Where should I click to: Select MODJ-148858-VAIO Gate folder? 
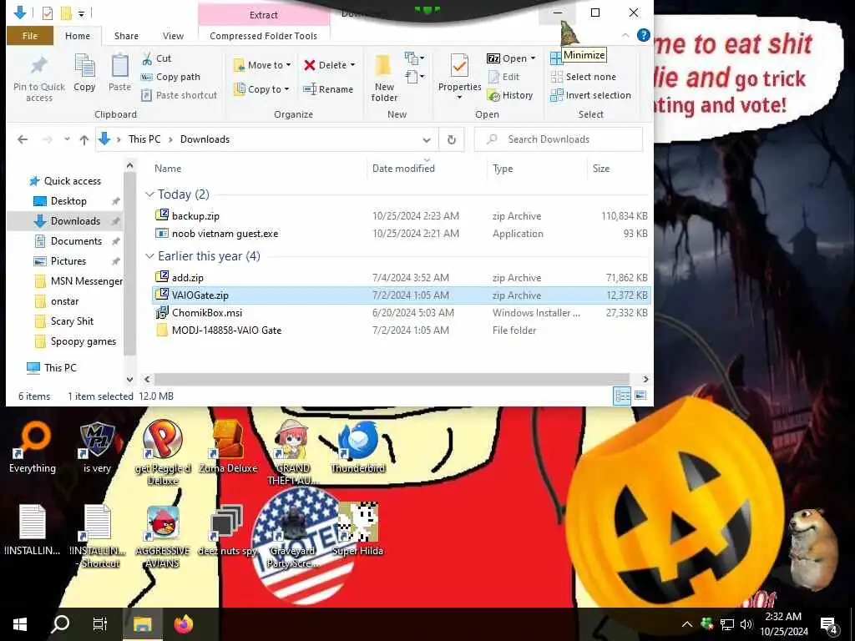coord(401,331)
